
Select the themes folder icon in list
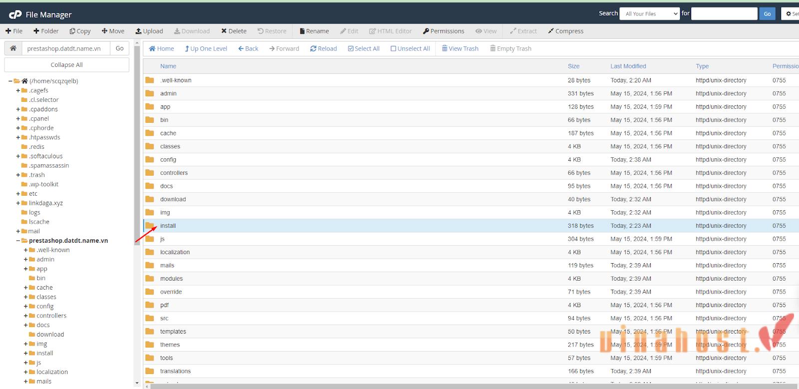click(150, 345)
